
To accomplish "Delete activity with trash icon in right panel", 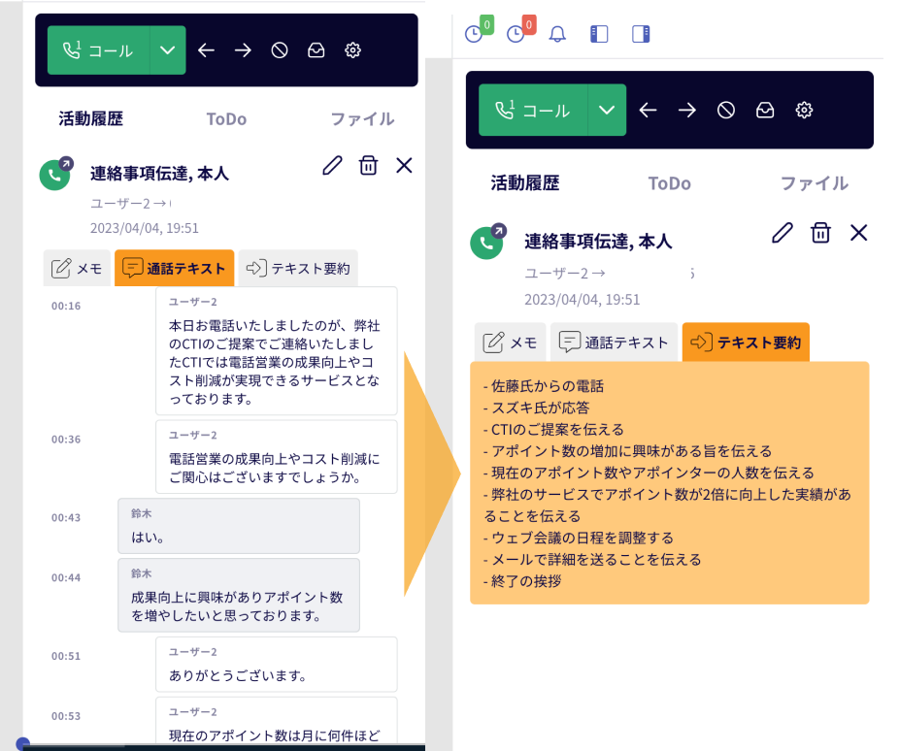I will pyautogui.click(x=820, y=233).
